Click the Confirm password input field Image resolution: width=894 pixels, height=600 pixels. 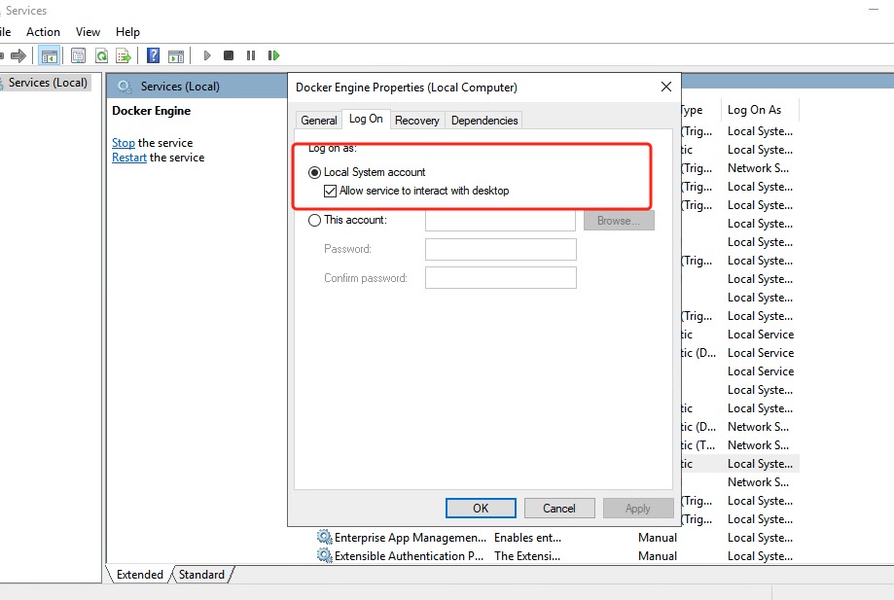[x=501, y=277]
